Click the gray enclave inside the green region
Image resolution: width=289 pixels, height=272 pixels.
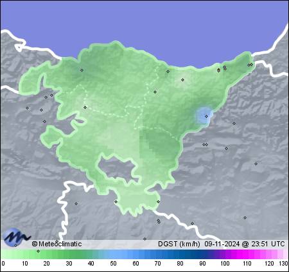(118, 168)
